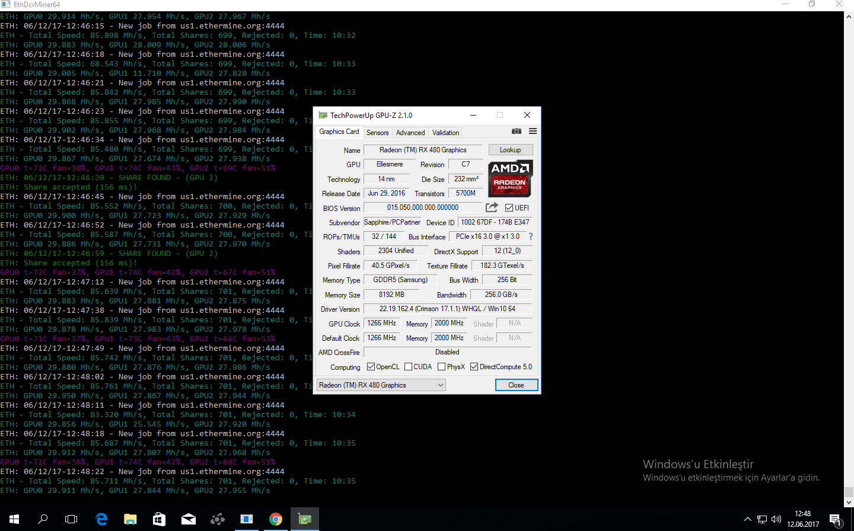
Task: Click the Memory Type GDDR5 (Samsung) field
Action: [400, 280]
